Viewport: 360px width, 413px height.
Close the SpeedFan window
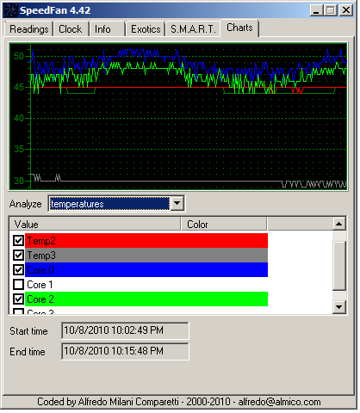[346, 10]
